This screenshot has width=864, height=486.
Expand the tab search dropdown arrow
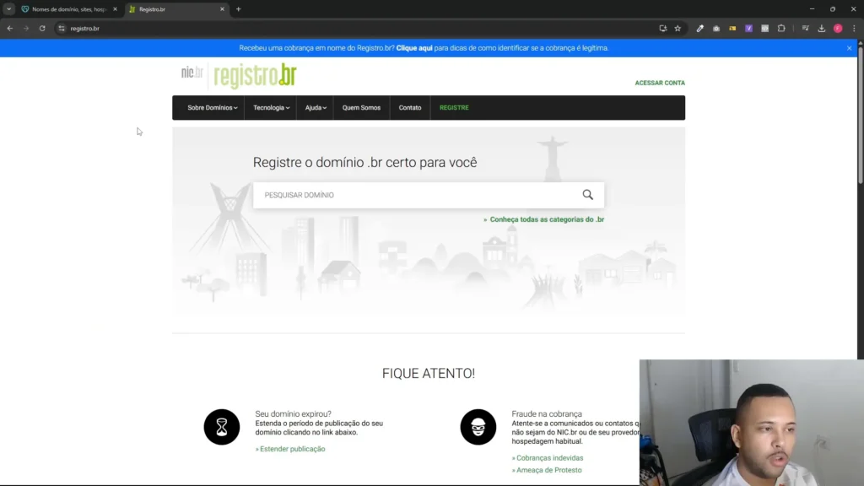[8, 8]
